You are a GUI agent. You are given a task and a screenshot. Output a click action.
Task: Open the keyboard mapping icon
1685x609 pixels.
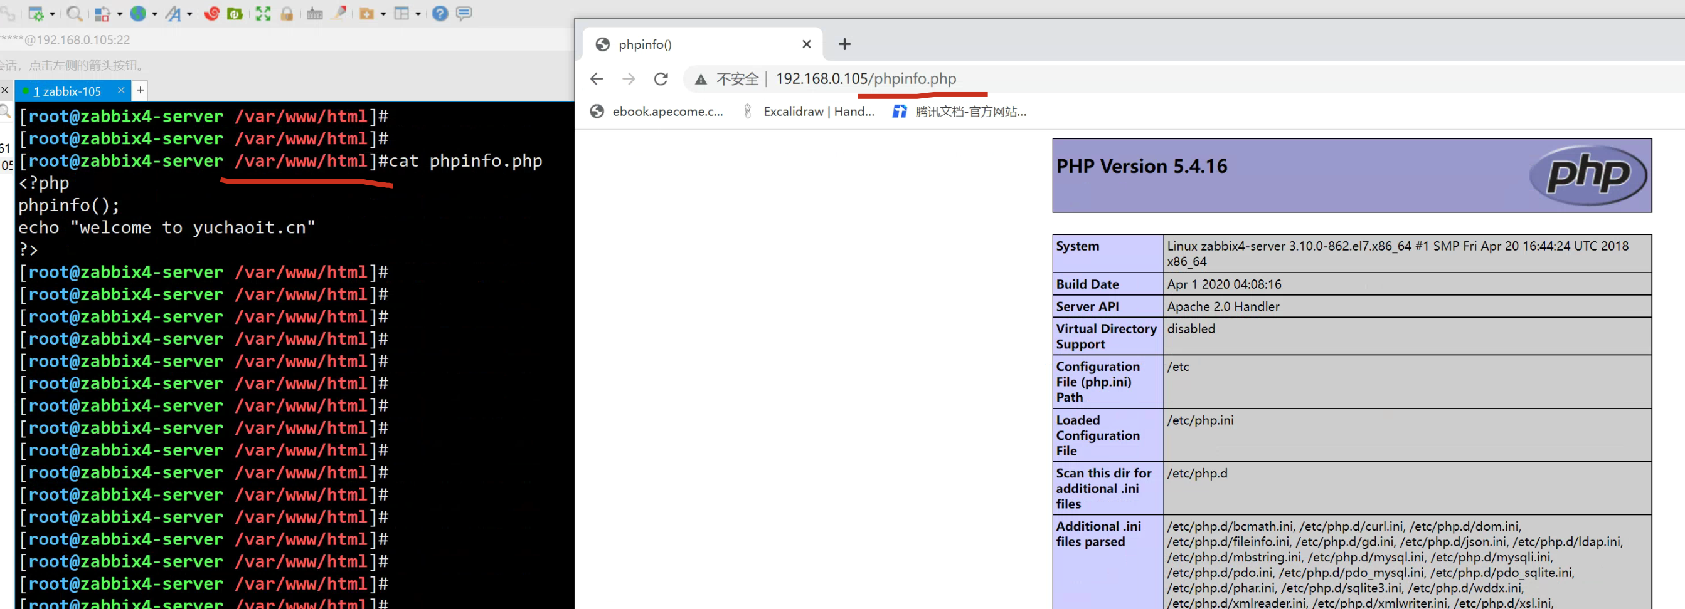coord(315,14)
